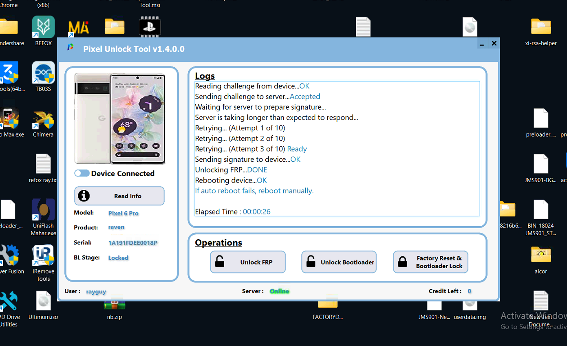Image resolution: width=567 pixels, height=346 pixels.
Task: Open the alcor folder on desktop
Action: 541,256
